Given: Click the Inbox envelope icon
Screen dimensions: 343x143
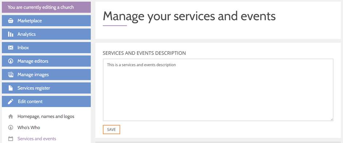Looking at the screenshot, I should point(11,48).
